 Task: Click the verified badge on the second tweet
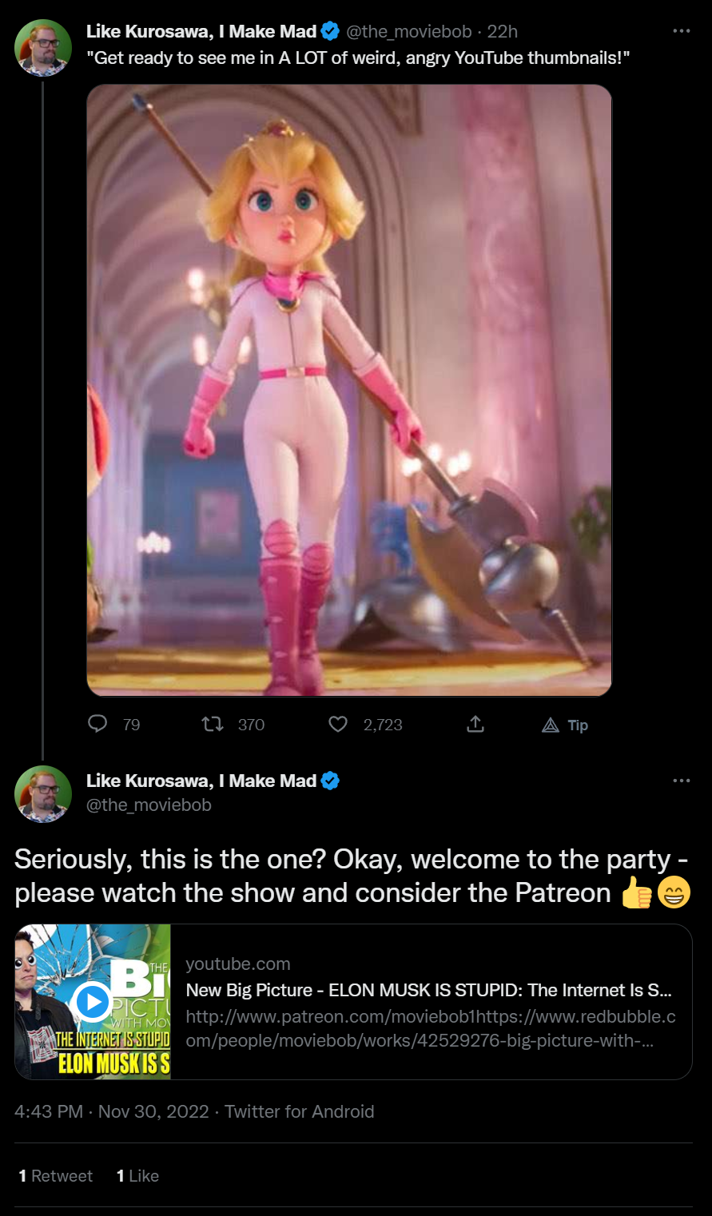click(330, 781)
